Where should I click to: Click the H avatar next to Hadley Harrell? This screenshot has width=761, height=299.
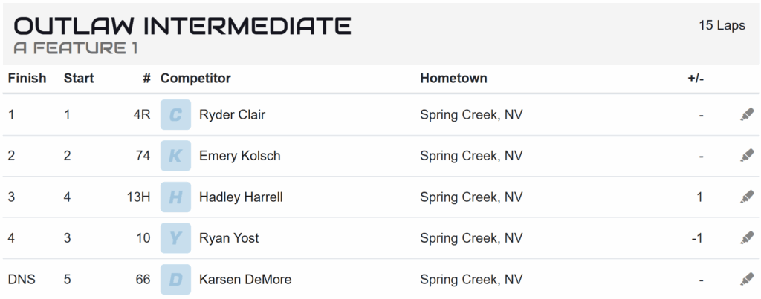point(175,197)
